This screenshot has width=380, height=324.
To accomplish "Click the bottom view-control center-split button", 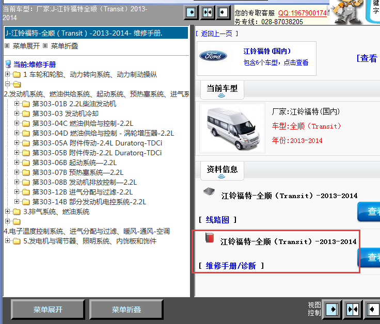I will (353, 309).
